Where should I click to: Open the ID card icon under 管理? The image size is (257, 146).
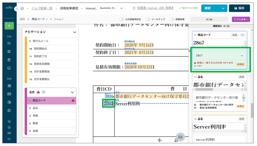(9, 94)
